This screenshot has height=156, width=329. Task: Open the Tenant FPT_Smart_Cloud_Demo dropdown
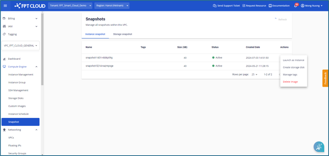click(x=70, y=6)
